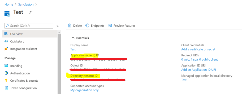Open Endpoints via the globe icon
The height and width of the screenshot is (104, 242).
(87, 26)
